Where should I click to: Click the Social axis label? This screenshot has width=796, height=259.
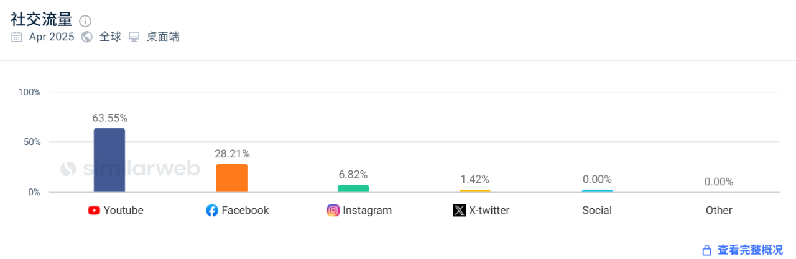click(x=597, y=211)
